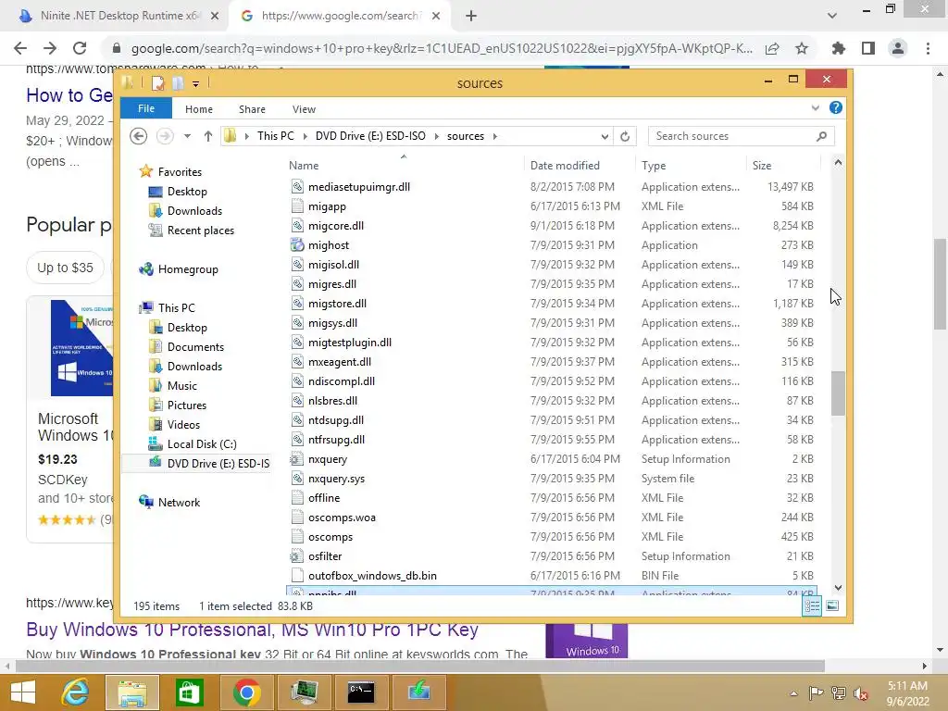Viewport: 948px width, 711px height.
Task: Click the search magnifier in Search sources
Action: [821, 136]
